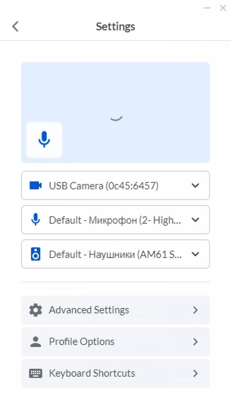Click the Keyboard Shortcuts keyboard icon
Image resolution: width=231 pixels, height=409 pixels.
[35, 374]
